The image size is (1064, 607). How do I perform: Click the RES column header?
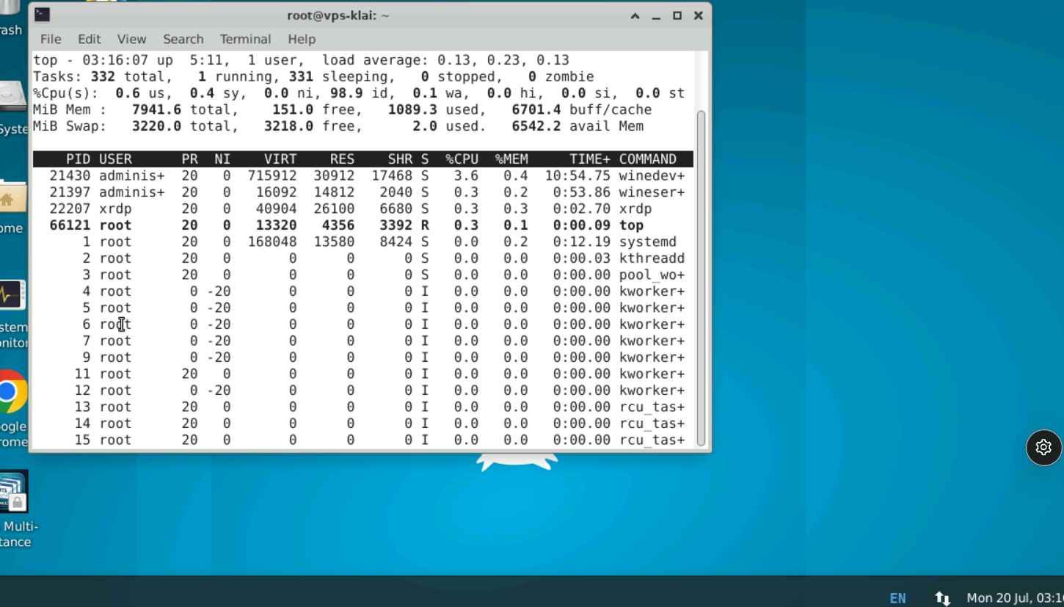tap(342, 159)
